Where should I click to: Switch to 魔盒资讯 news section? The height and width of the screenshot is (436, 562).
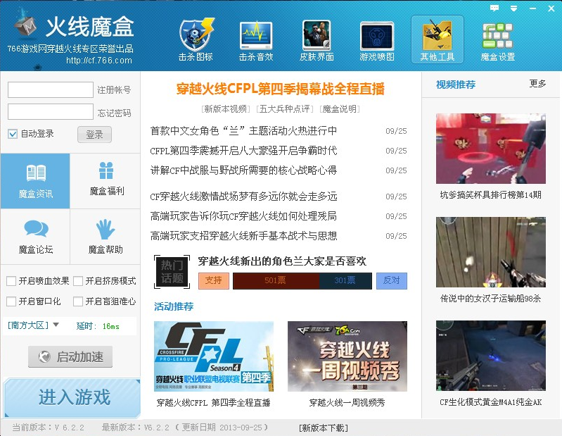(x=35, y=181)
